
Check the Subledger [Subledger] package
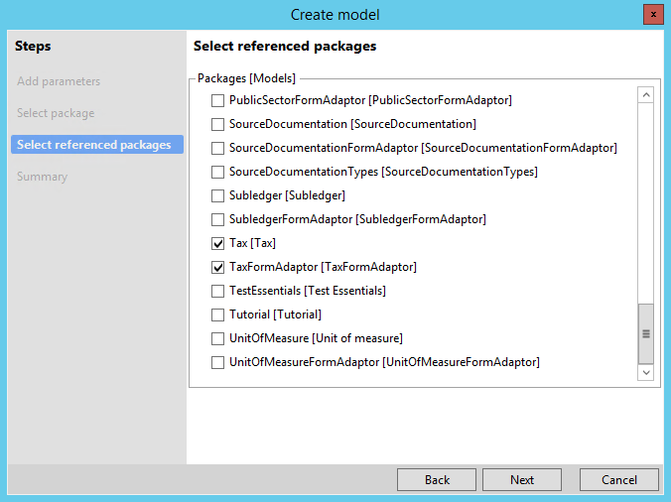pyautogui.click(x=217, y=195)
